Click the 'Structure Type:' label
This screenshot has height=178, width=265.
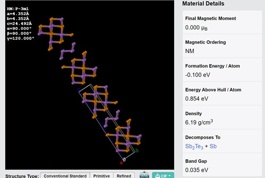pos(22,176)
